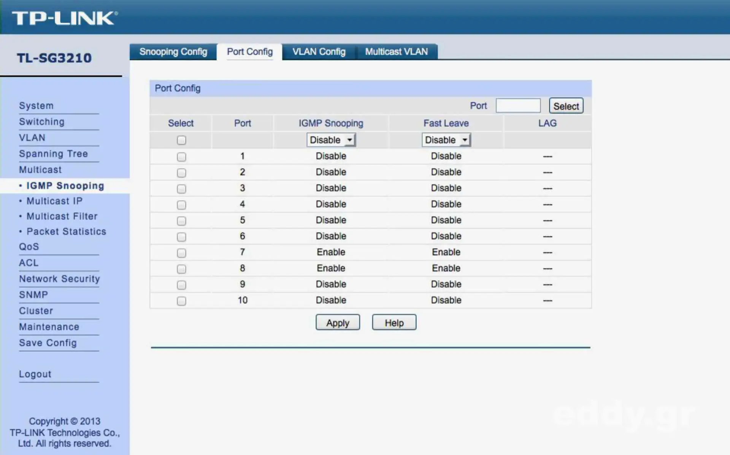Open the Fast Leave dropdown

[446, 140]
